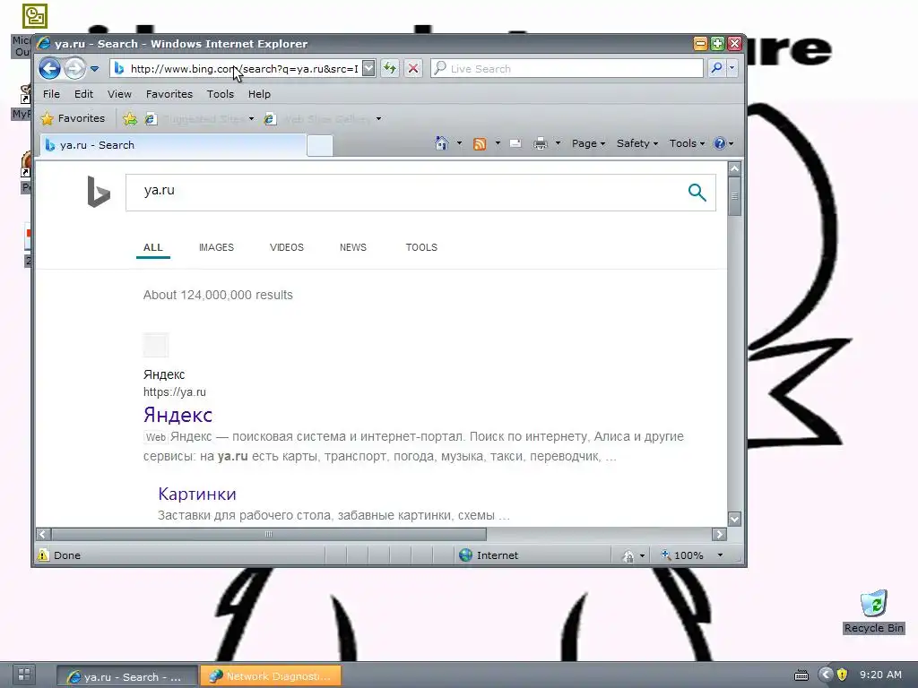918x688 pixels.
Task: Click the Home icon in command bar
Action: coord(441,143)
